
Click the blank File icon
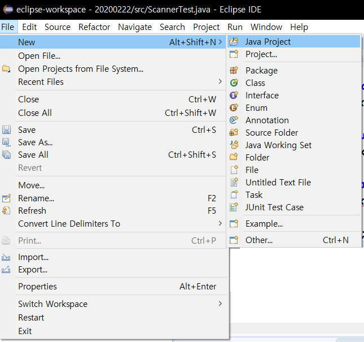[x=234, y=170]
